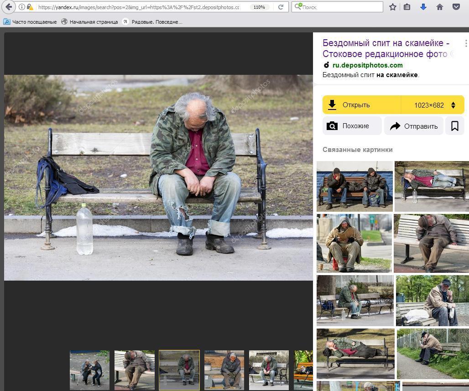
Task: Click the Похожие similar images button
Action: [x=352, y=126]
